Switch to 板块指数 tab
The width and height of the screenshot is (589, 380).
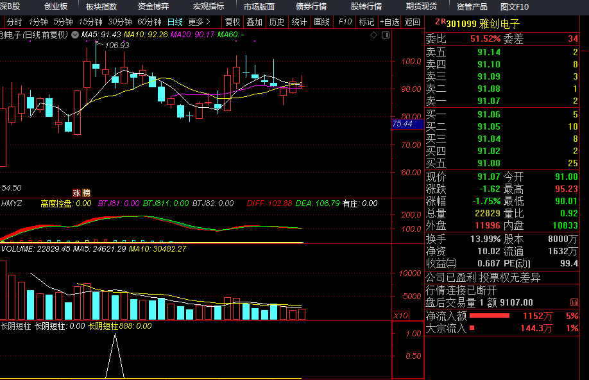coord(101,6)
